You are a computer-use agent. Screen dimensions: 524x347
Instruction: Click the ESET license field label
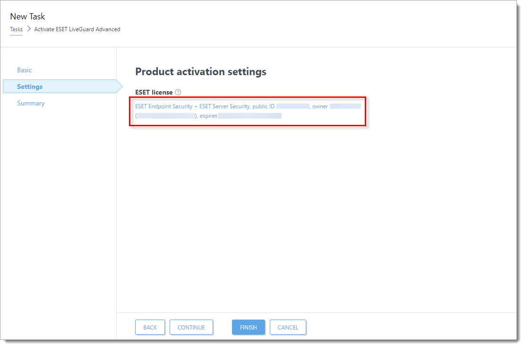[x=154, y=92]
